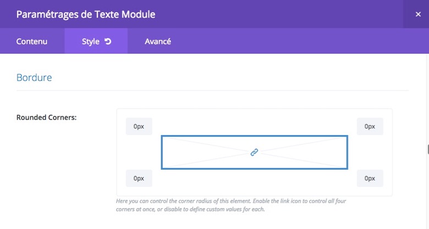This screenshot has width=429, height=229.
Task: Close the Paramétrages de Texte Module dialog
Action: [x=418, y=14]
